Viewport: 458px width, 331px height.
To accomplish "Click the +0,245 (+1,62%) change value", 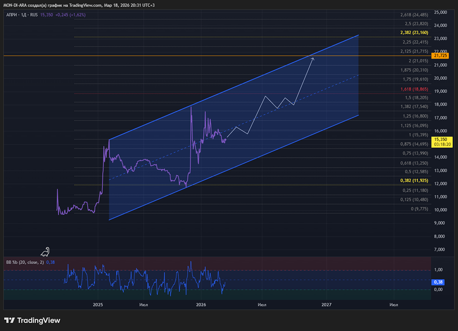I will point(71,15).
